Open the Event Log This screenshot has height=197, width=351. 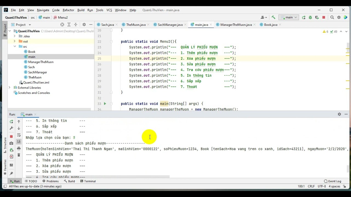332,181
